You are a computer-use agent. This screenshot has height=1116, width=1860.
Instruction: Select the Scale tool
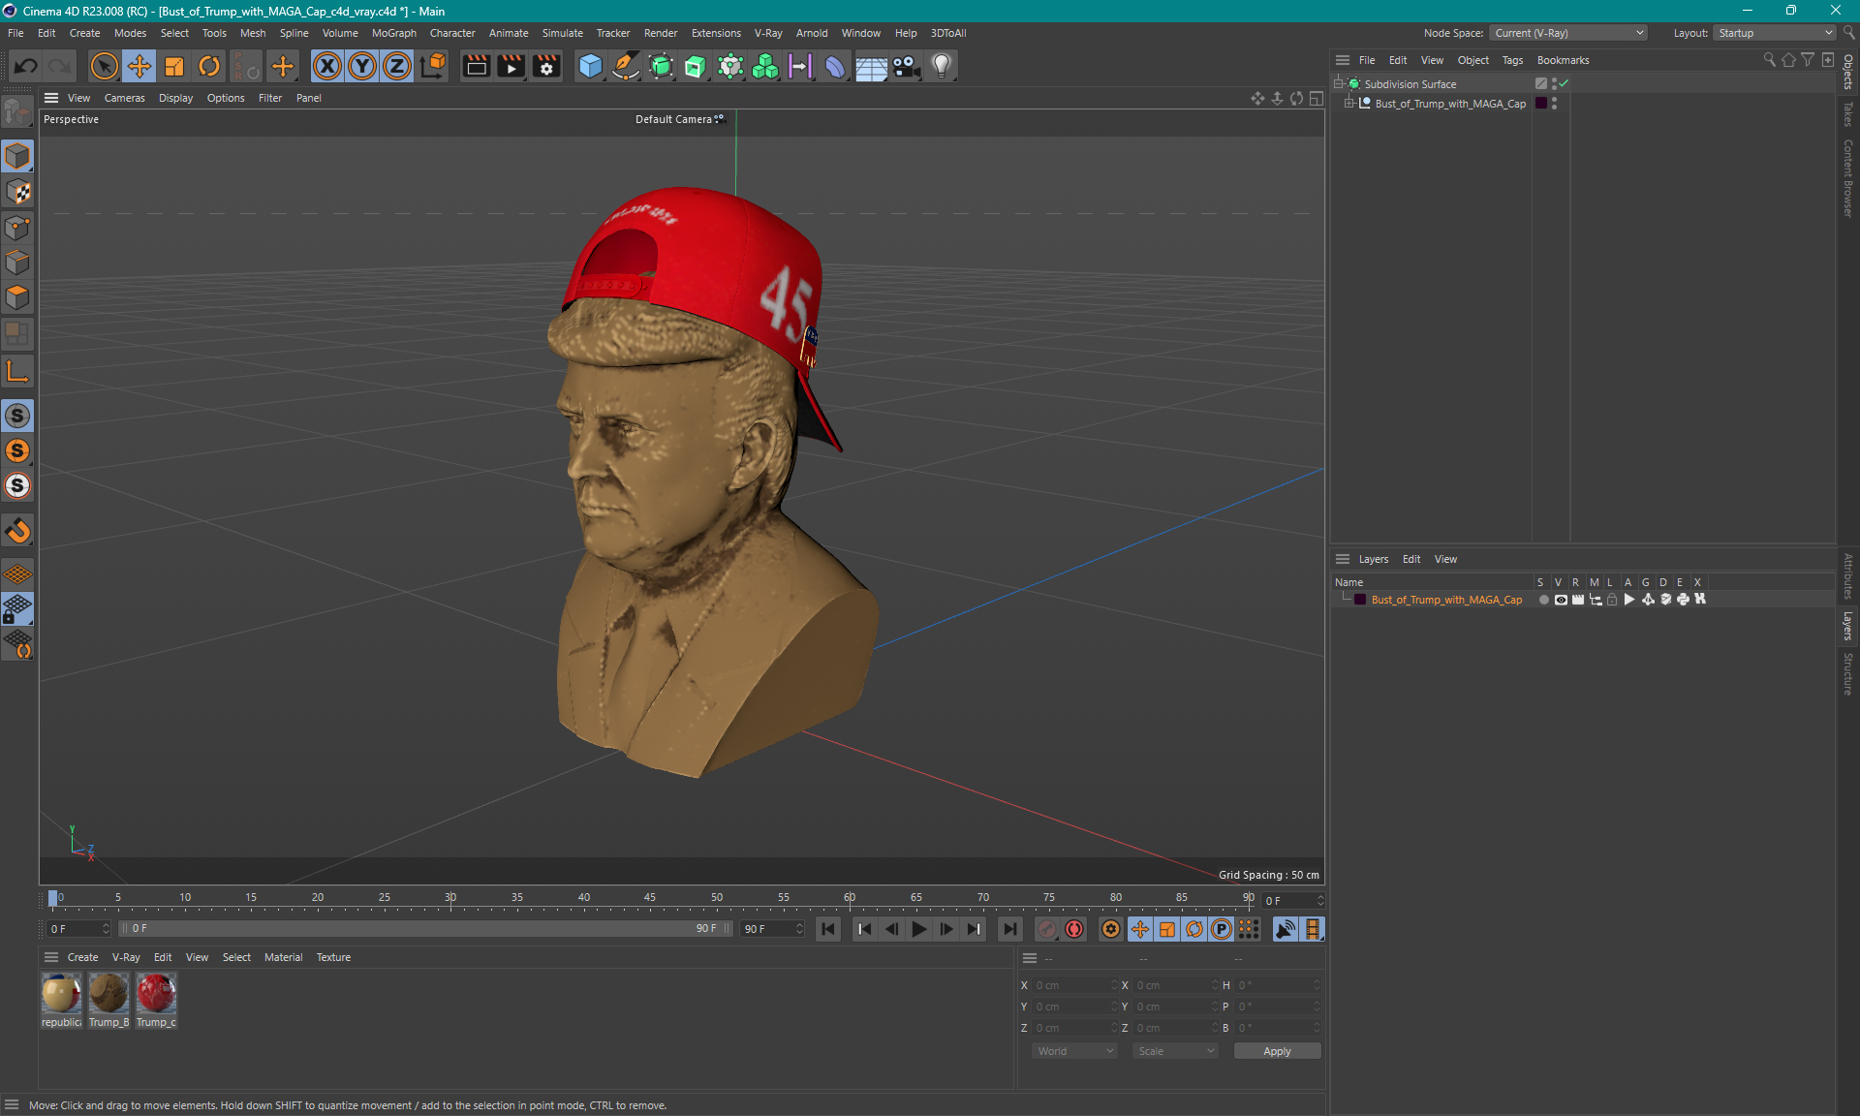[x=174, y=66]
